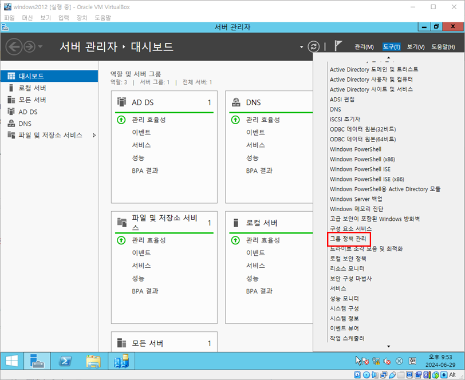Screen dimensions: 465x380
Task: Click the action center flag tray icon
Action: click(x=365, y=361)
